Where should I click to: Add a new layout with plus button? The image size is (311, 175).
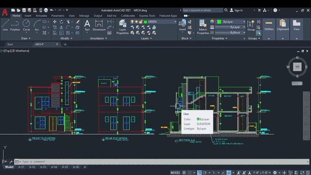(85, 167)
